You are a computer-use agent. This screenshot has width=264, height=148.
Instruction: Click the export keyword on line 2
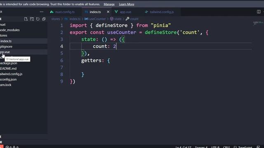(x=78, y=32)
